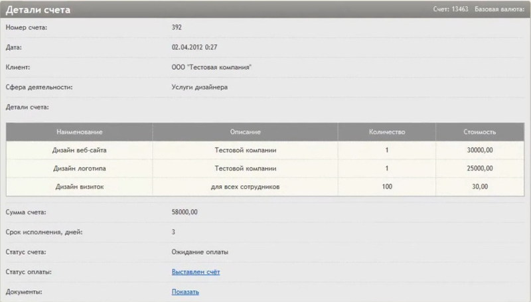This screenshot has width=531, height=302.
Task: Select the 'Дизайн визиток' cell
Action: (x=79, y=187)
